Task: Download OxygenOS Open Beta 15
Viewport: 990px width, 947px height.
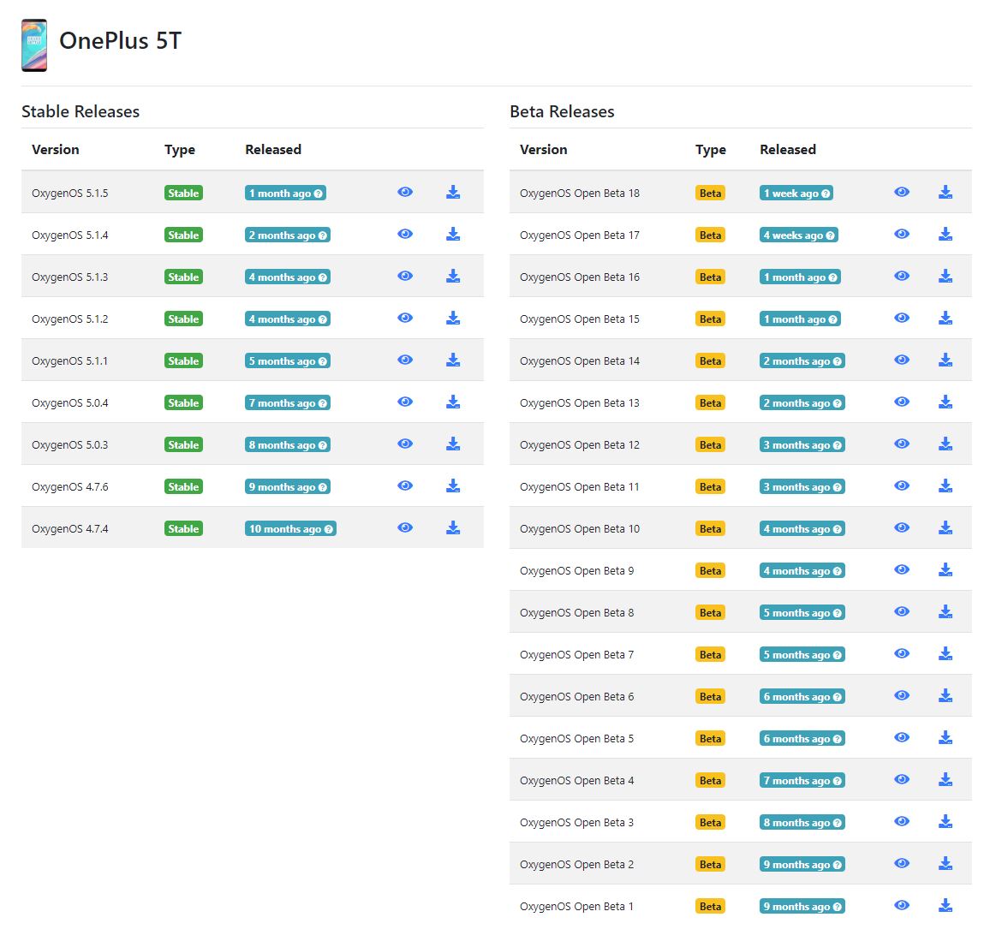Action: (x=945, y=319)
